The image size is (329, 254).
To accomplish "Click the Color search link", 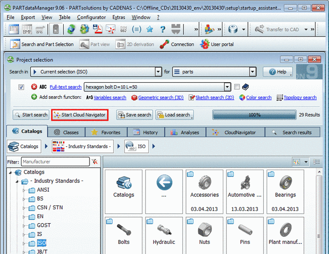I will point(259,98).
